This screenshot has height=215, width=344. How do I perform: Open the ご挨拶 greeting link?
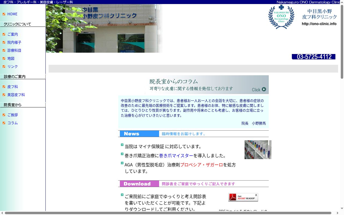13,115
